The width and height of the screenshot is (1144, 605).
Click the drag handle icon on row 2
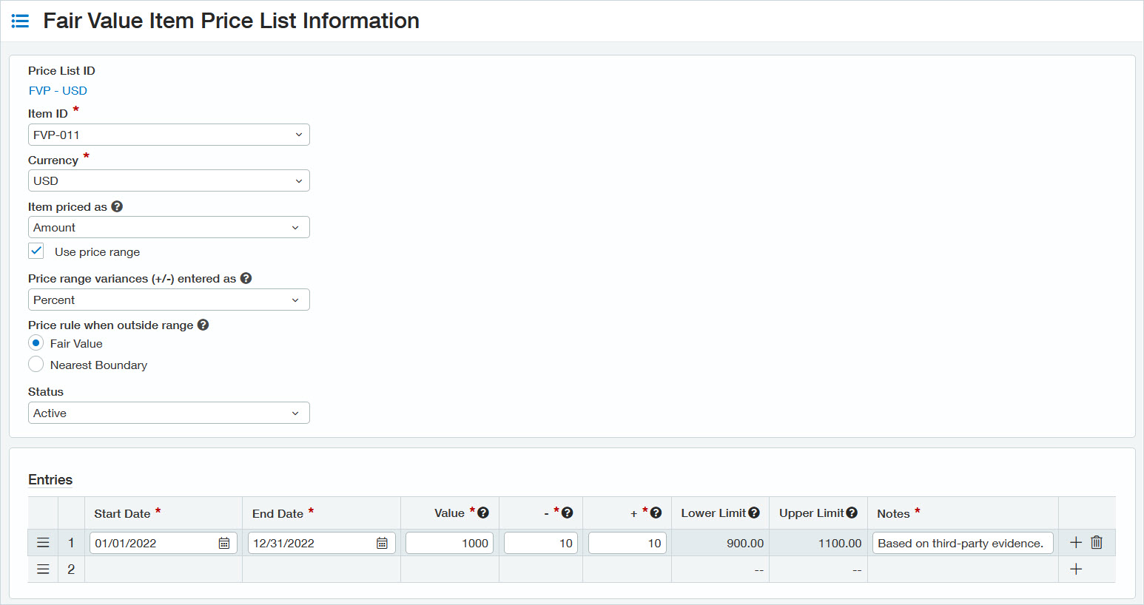point(43,569)
